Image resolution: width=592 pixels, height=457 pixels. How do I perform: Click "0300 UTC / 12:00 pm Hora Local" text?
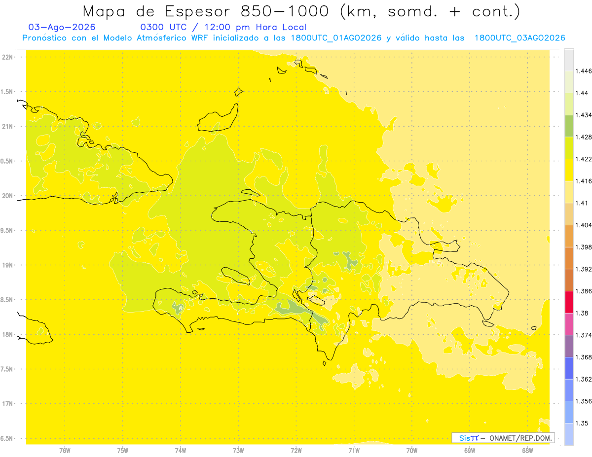[223, 28]
